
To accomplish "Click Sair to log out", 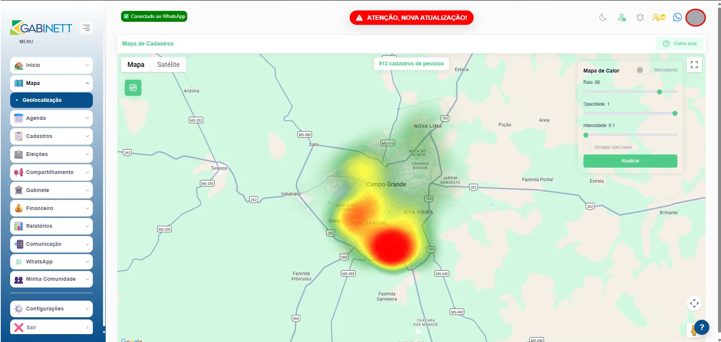I will [51, 328].
